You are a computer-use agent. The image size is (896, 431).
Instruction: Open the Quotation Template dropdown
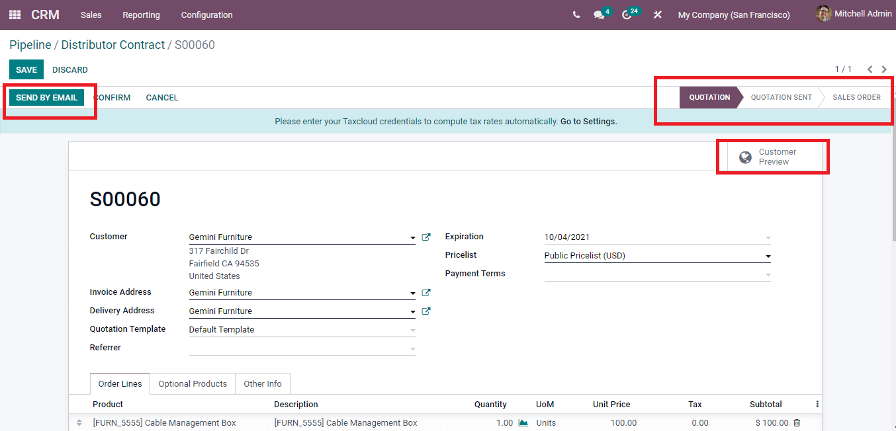[412, 330]
